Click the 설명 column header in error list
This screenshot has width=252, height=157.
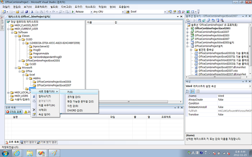tap(60, 117)
